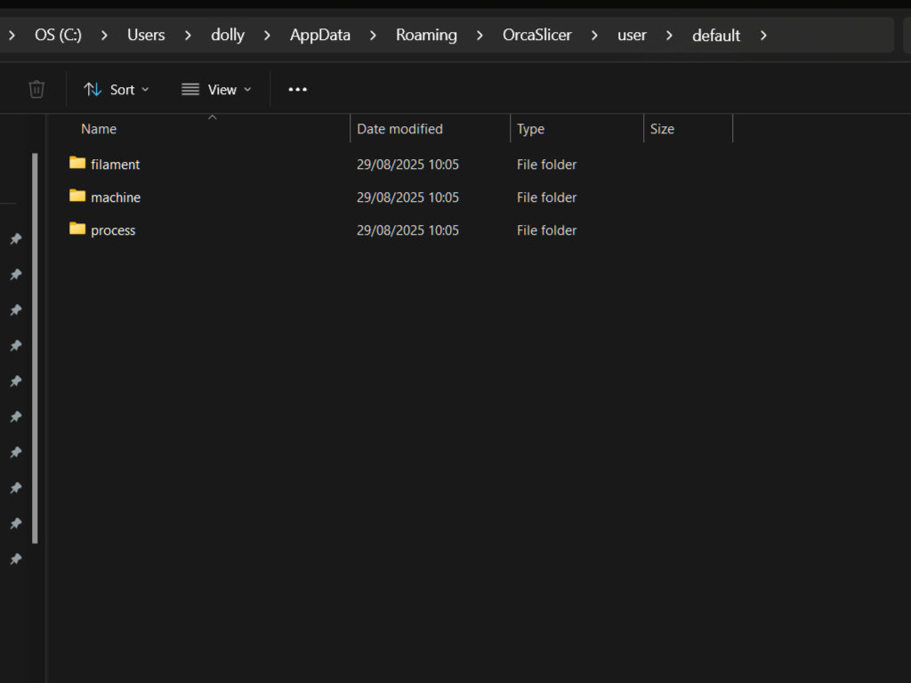This screenshot has height=683, width=911.
Task: Click the topmost pin icon in sidebar
Action: 15,239
